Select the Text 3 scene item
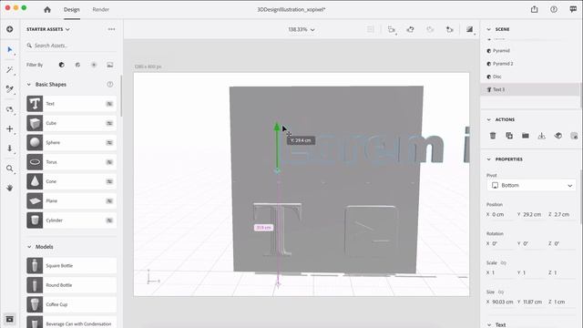583x328 pixels. click(x=530, y=89)
